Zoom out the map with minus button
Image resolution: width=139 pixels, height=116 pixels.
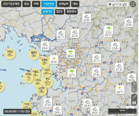134,90
